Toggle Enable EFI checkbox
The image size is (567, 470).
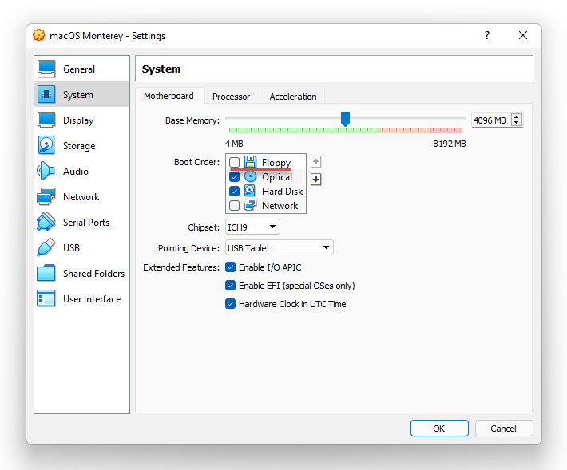coord(230,286)
